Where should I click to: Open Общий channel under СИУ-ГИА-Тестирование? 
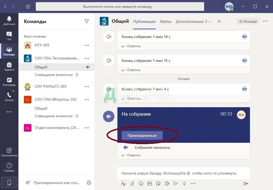click(56, 67)
